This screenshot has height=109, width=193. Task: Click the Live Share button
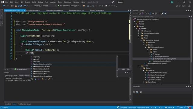tap(181, 6)
